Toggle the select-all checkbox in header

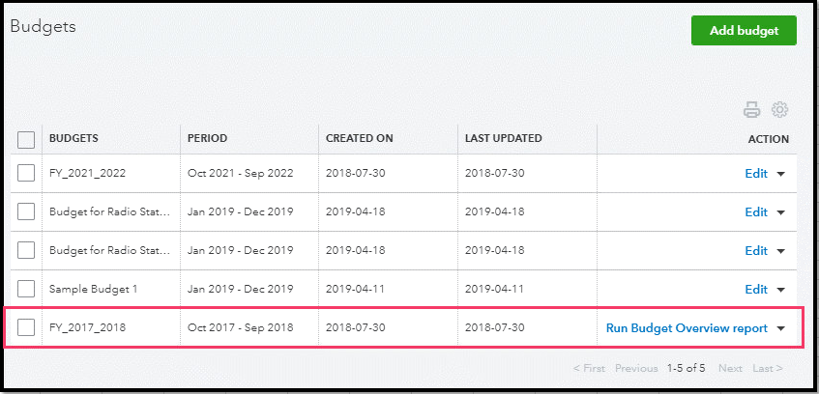pyautogui.click(x=27, y=139)
